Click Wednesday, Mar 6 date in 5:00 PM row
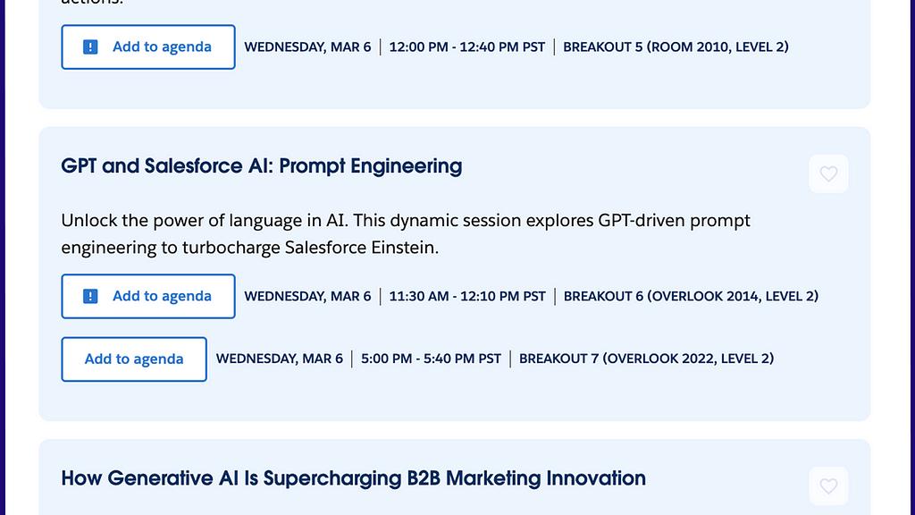Image resolution: width=915 pixels, height=515 pixels. (280, 359)
